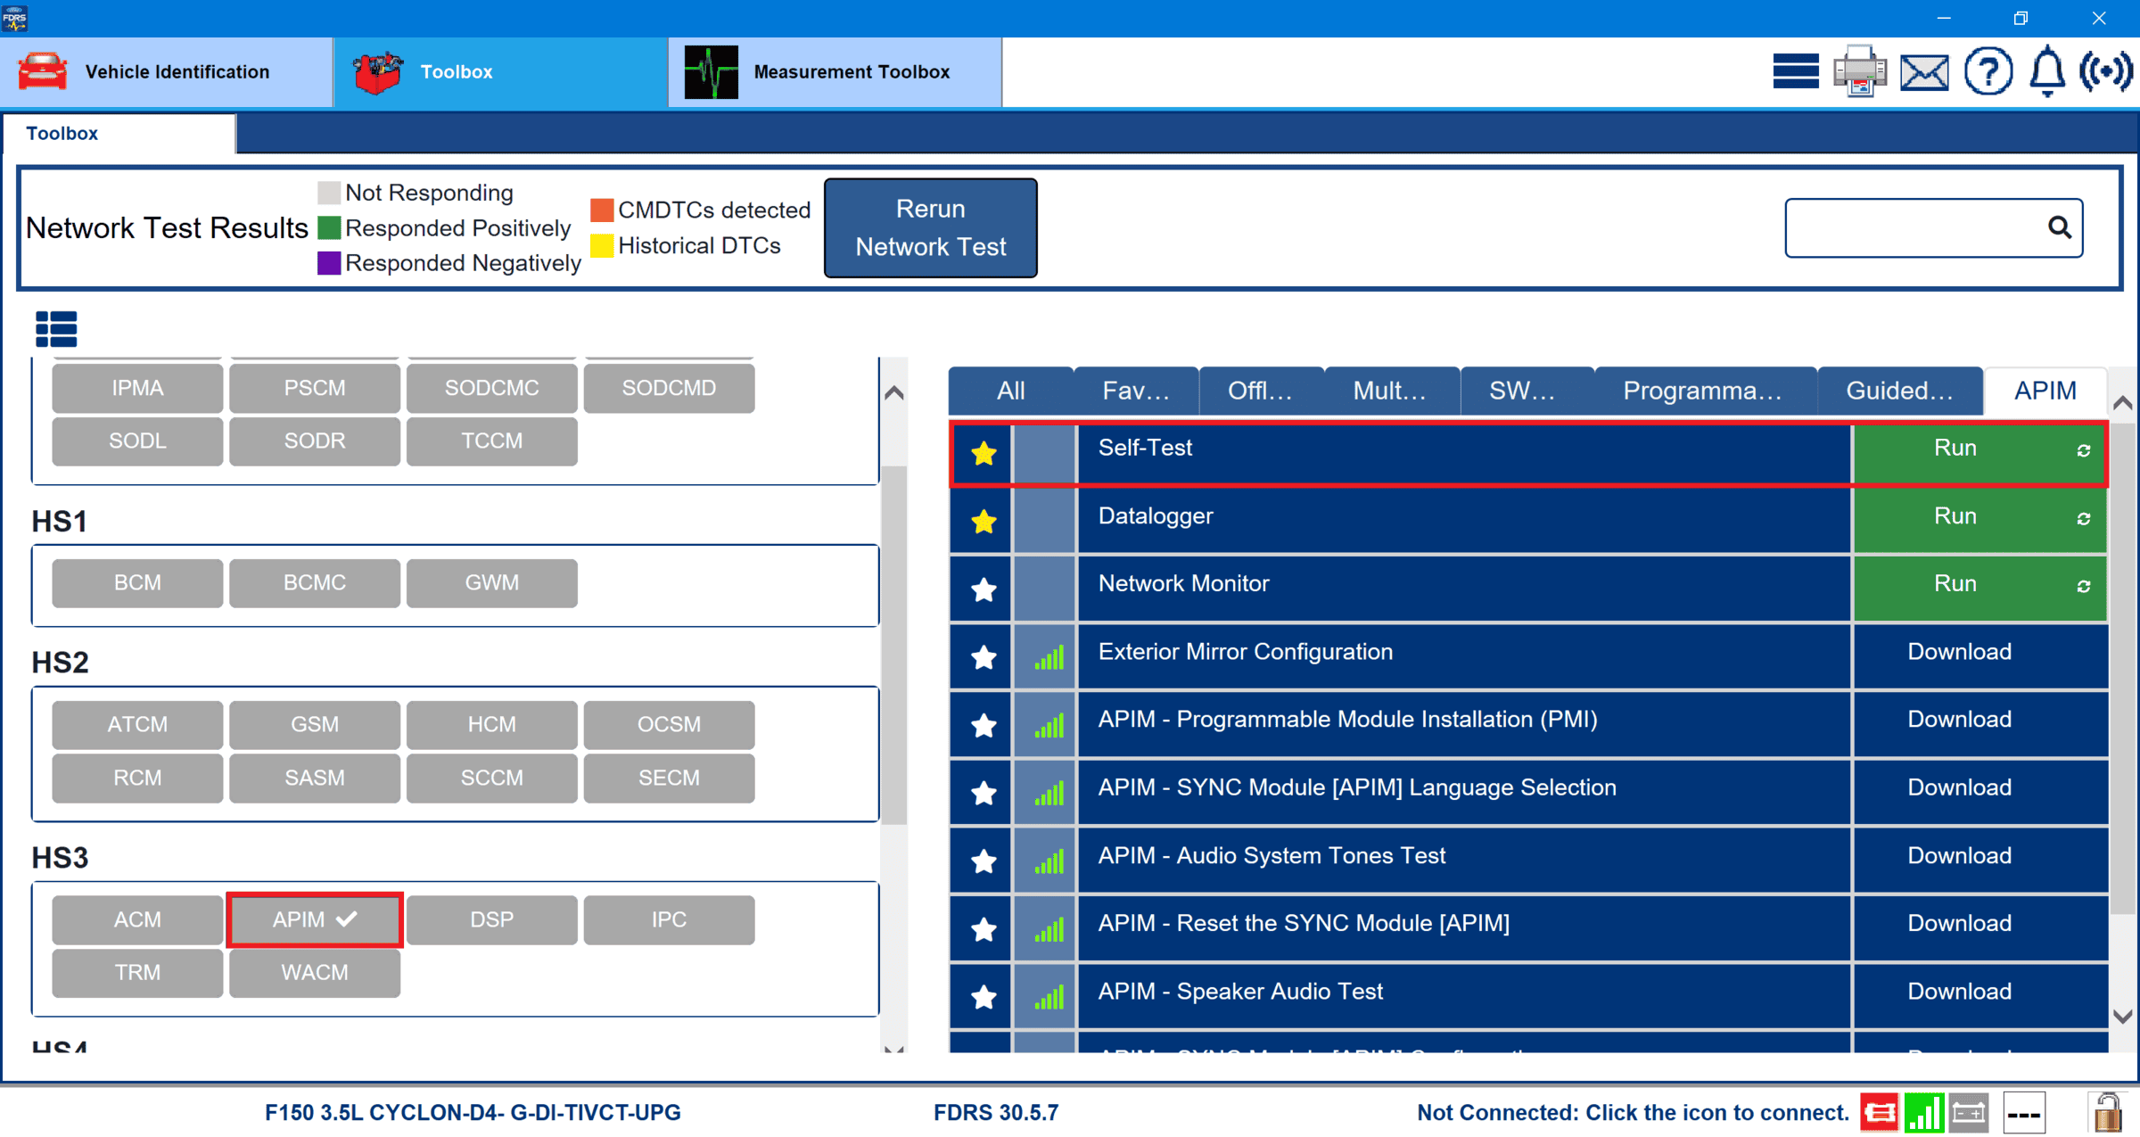2140x1137 pixels.
Task: Favorite Exterior Mirror Configuration
Action: (x=984, y=656)
